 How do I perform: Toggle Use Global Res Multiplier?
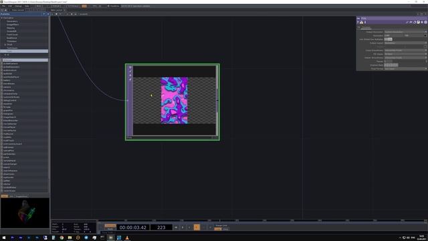pos(388,39)
